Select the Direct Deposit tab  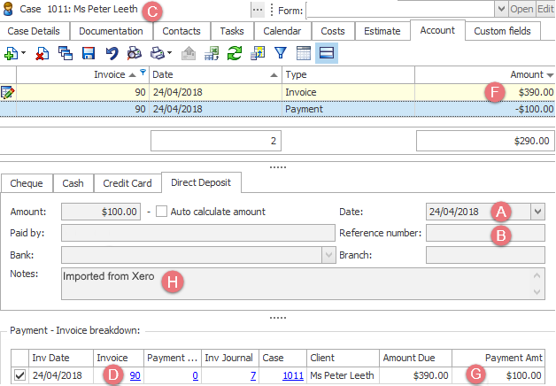tap(201, 182)
